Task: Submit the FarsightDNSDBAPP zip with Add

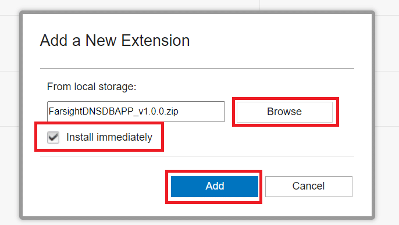Action: point(215,187)
